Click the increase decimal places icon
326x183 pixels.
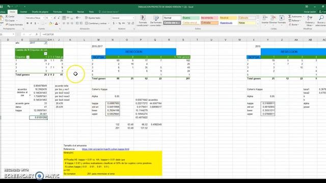tap(129, 23)
